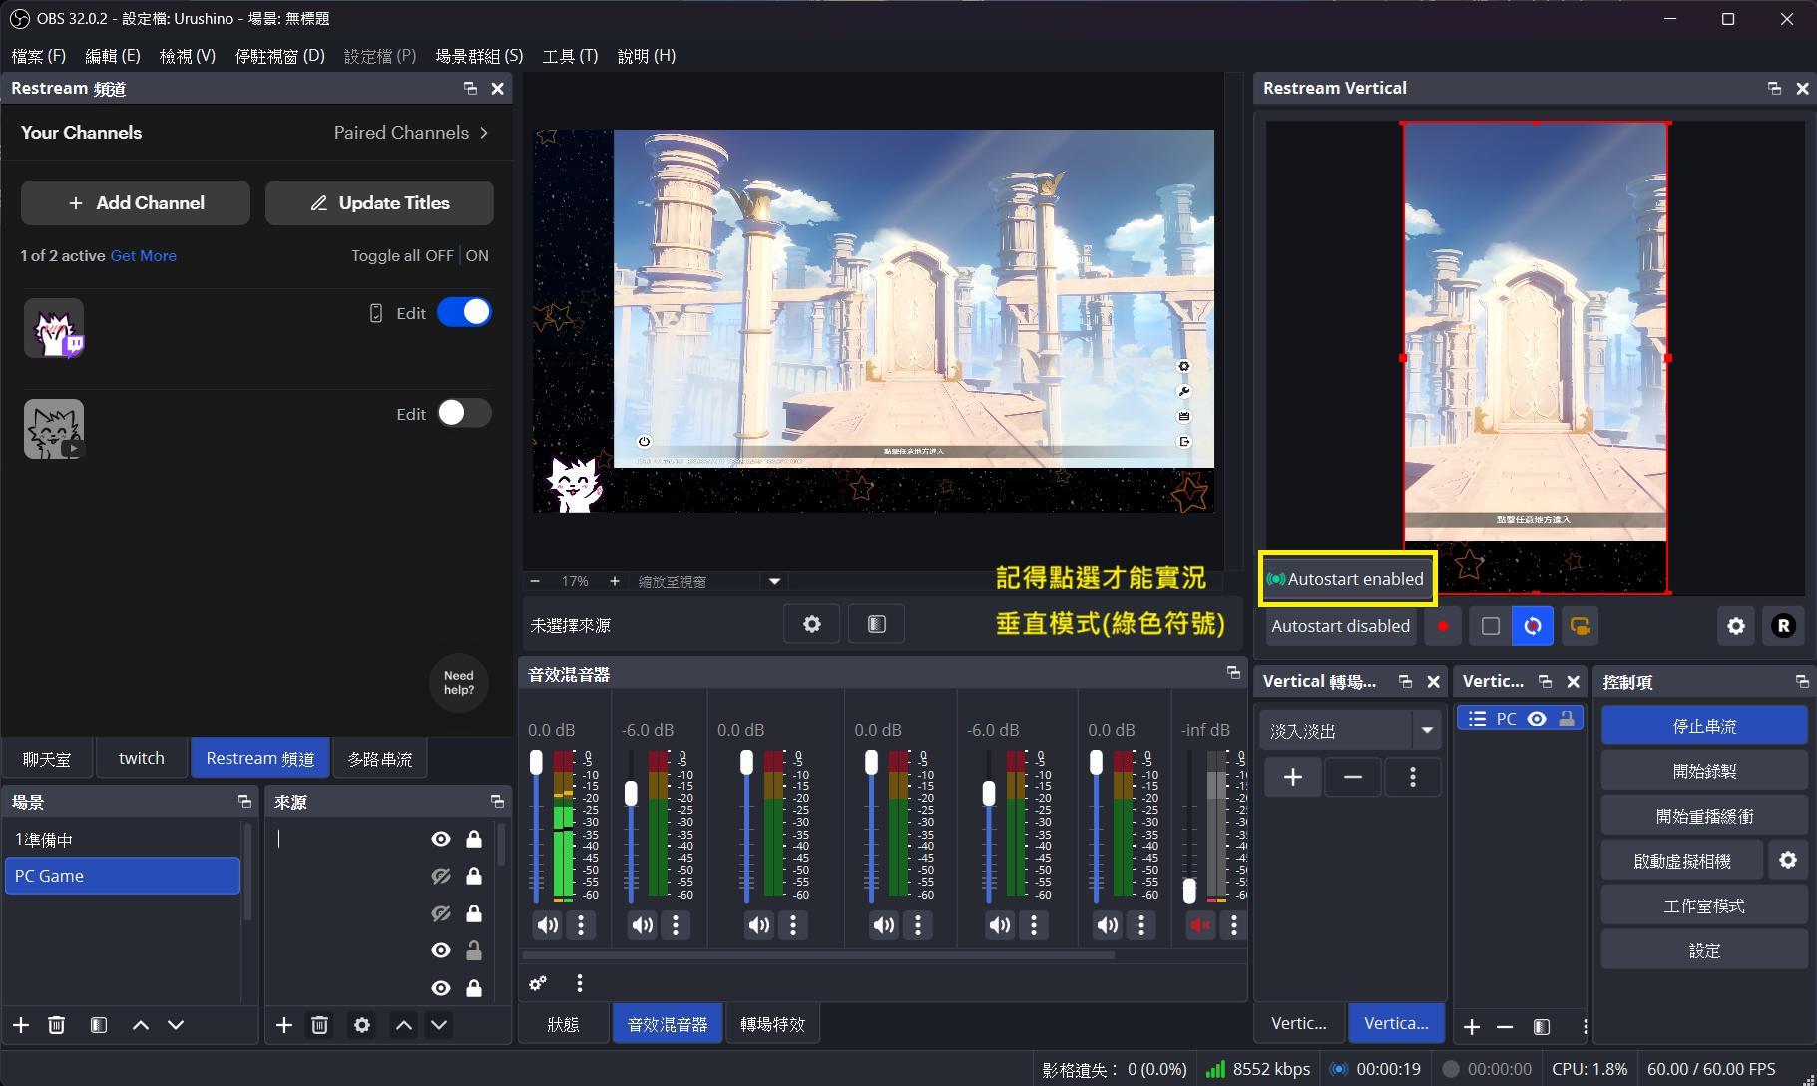
Task: Follow the Get More link
Action: [x=143, y=256]
